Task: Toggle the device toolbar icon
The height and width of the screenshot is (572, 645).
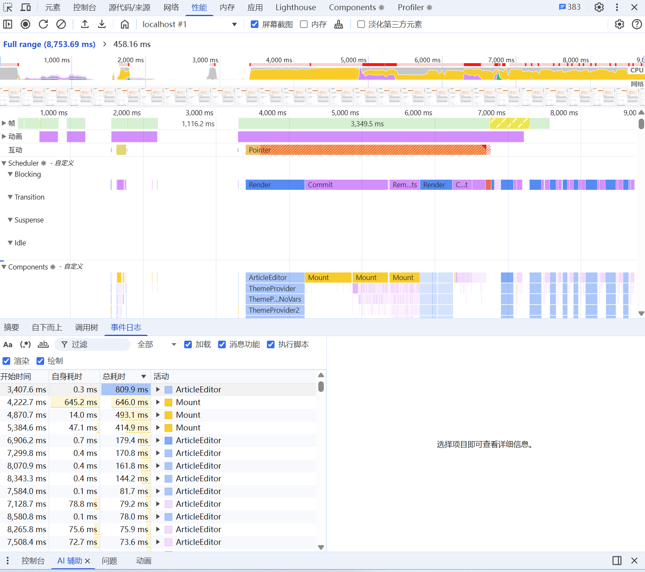Action: 26,7
